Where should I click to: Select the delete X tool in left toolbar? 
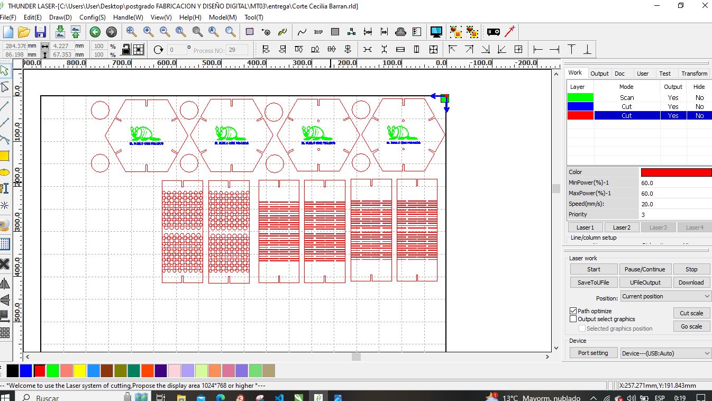click(4, 263)
